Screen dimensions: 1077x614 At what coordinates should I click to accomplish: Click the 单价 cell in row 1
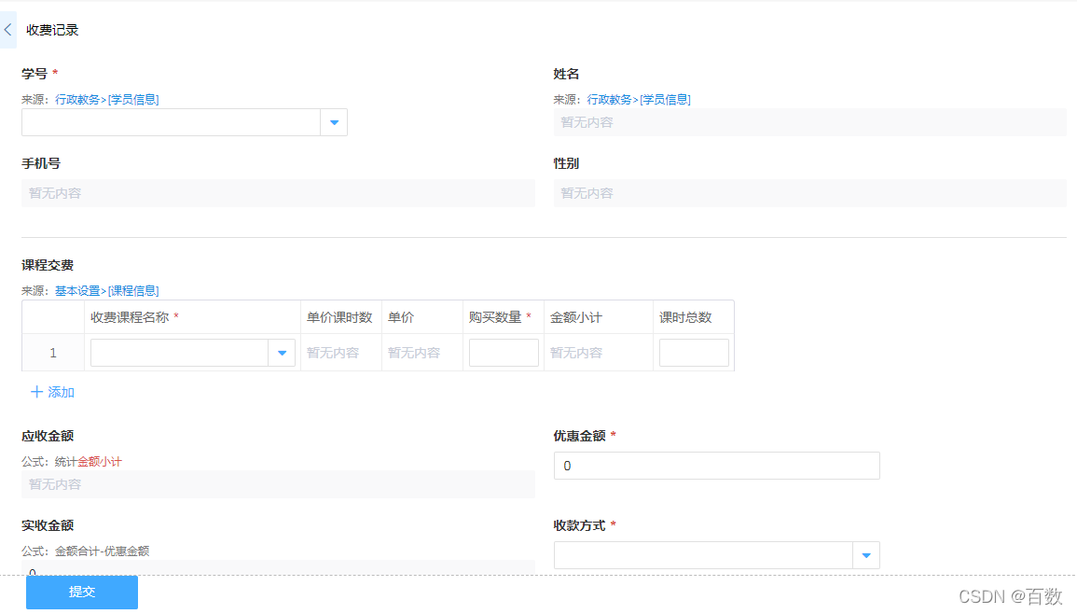[x=422, y=353]
